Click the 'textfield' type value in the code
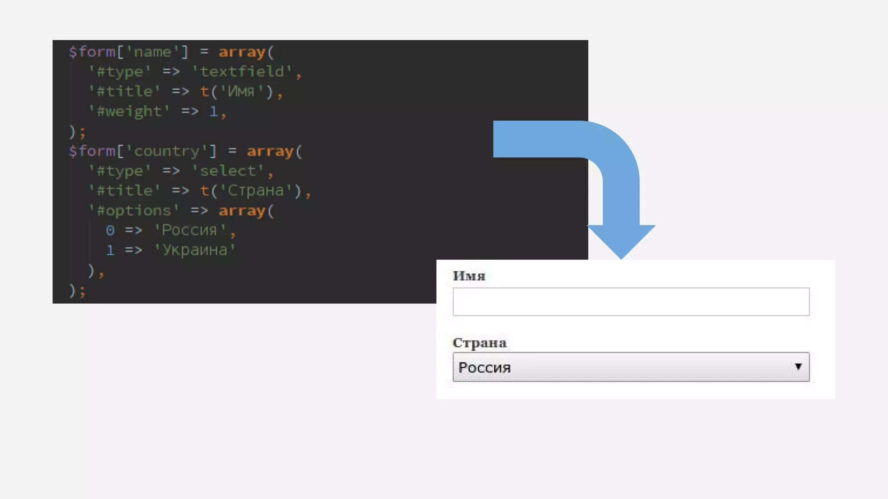 (242, 71)
